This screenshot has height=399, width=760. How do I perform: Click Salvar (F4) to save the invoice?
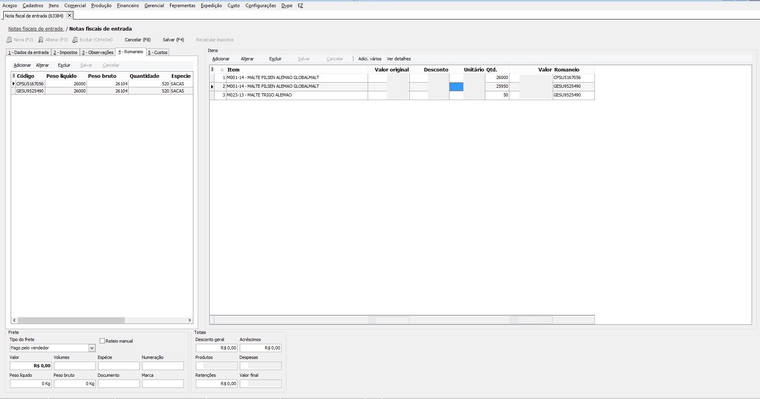(x=174, y=40)
